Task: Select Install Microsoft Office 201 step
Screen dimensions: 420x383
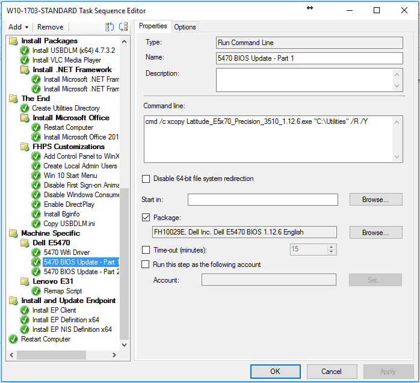Action: (x=81, y=137)
